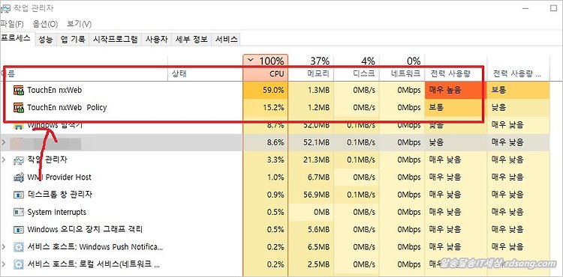Click the 15.2% CPU value
The height and width of the screenshot is (277, 563).
[273, 107]
